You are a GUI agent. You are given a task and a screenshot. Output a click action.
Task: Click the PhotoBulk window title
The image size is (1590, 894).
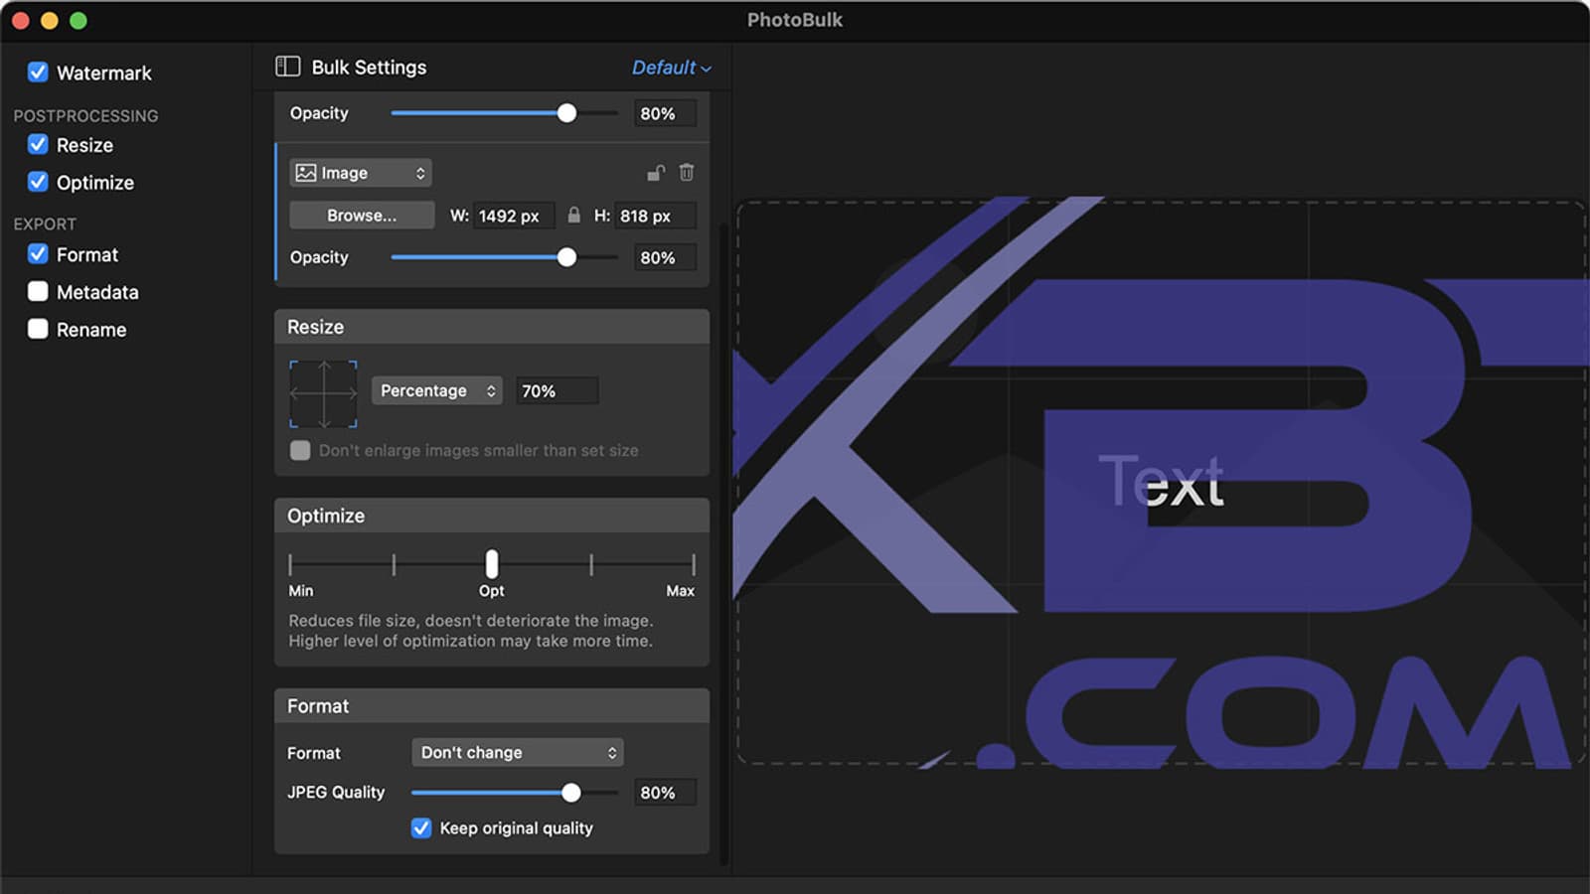click(x=795, y=20)
